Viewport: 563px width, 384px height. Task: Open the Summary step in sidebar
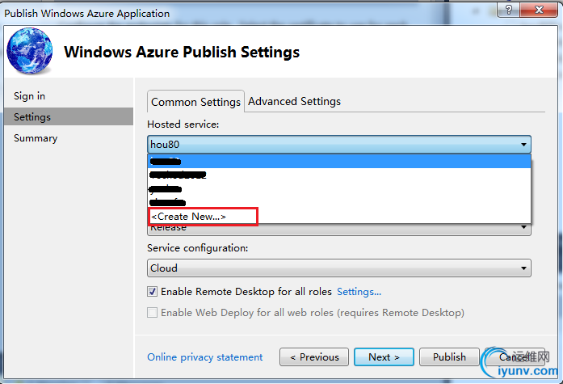click(36, 138)
